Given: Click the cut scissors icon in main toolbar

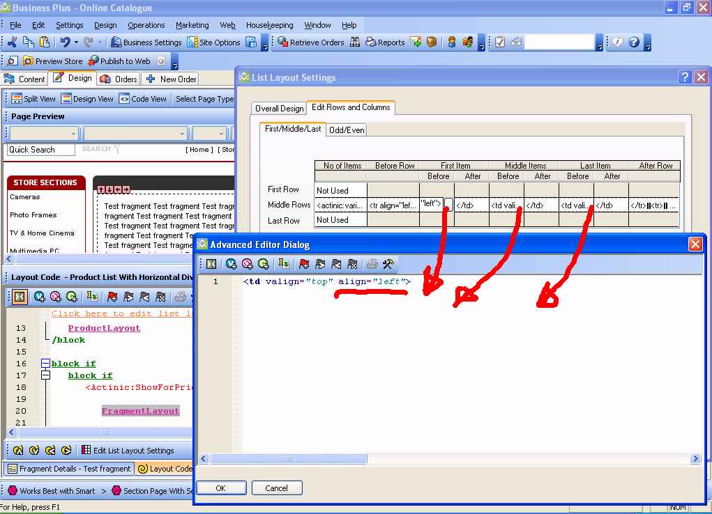Looking at the screenshot, I should 12,42.
